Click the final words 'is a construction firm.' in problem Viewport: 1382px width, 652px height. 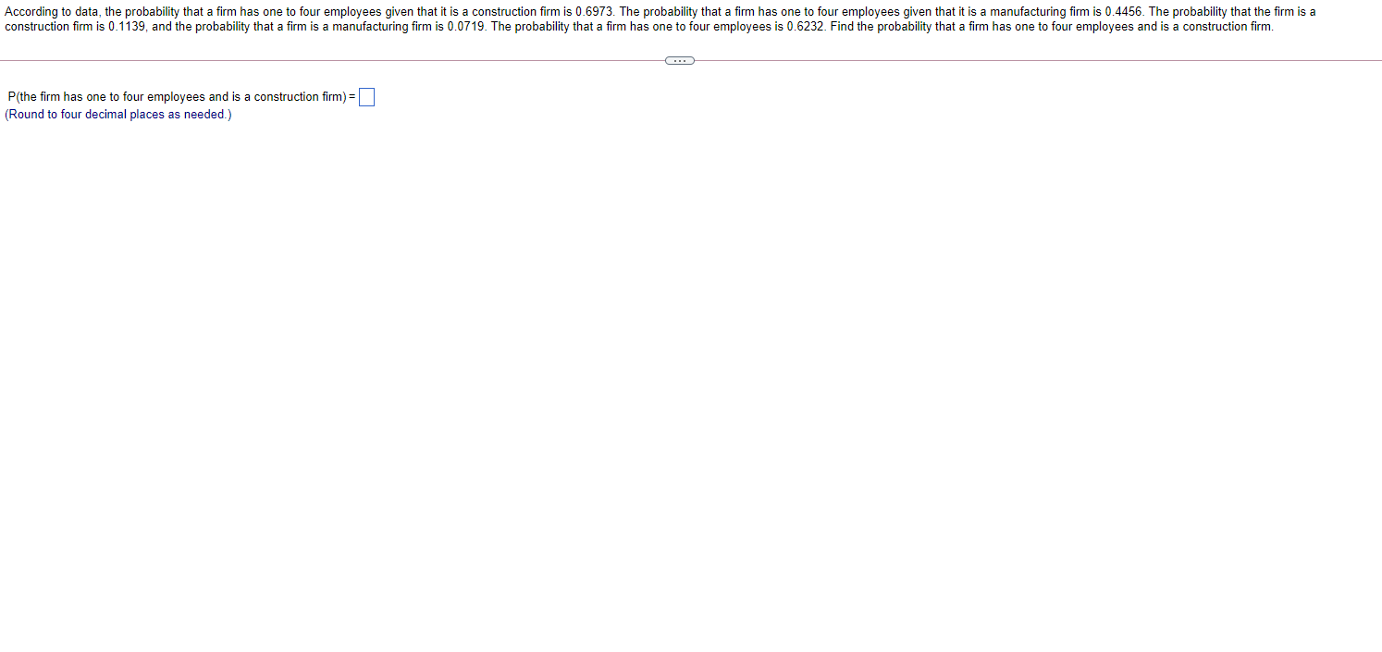[1216, 27]
